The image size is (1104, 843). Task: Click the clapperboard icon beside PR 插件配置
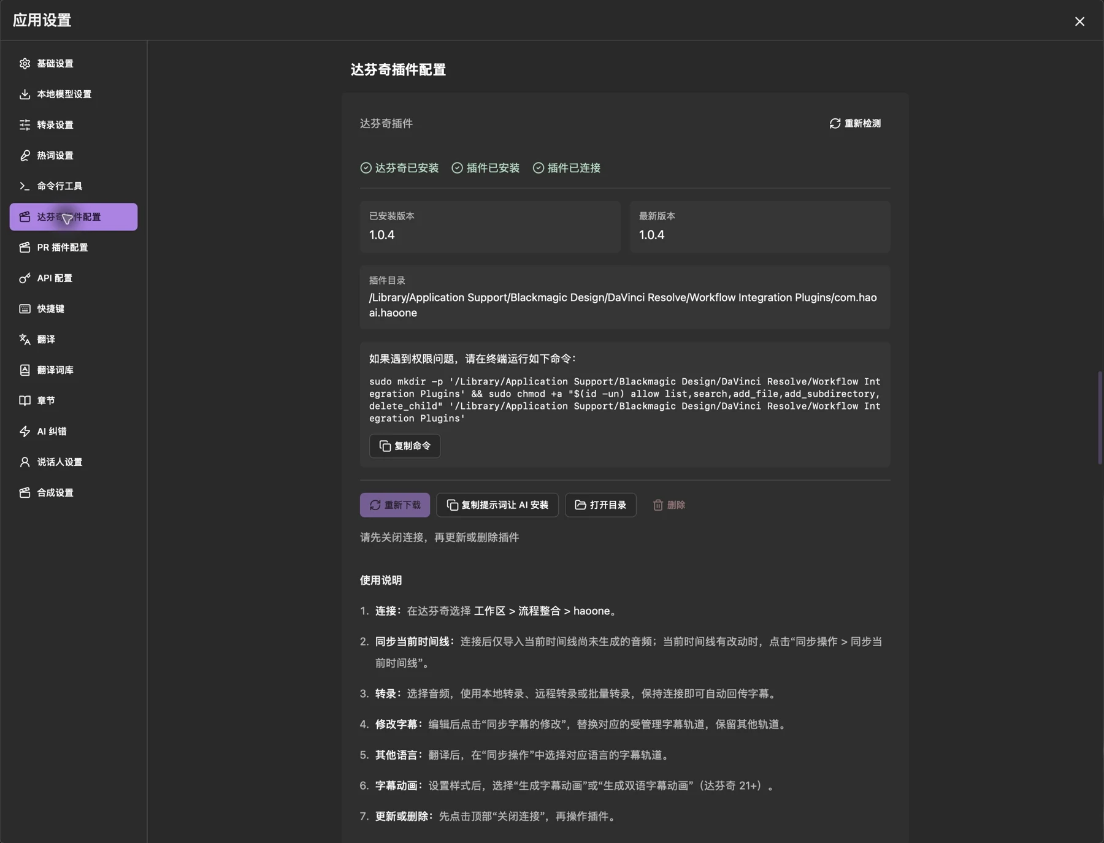25,248
